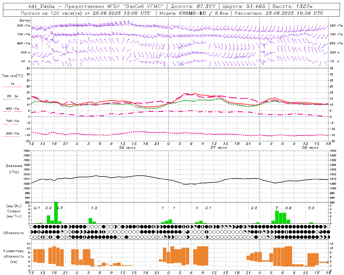Click the (гПа) unit under Давление
This screenshot has height=275, width=344.
pos(13,172)
